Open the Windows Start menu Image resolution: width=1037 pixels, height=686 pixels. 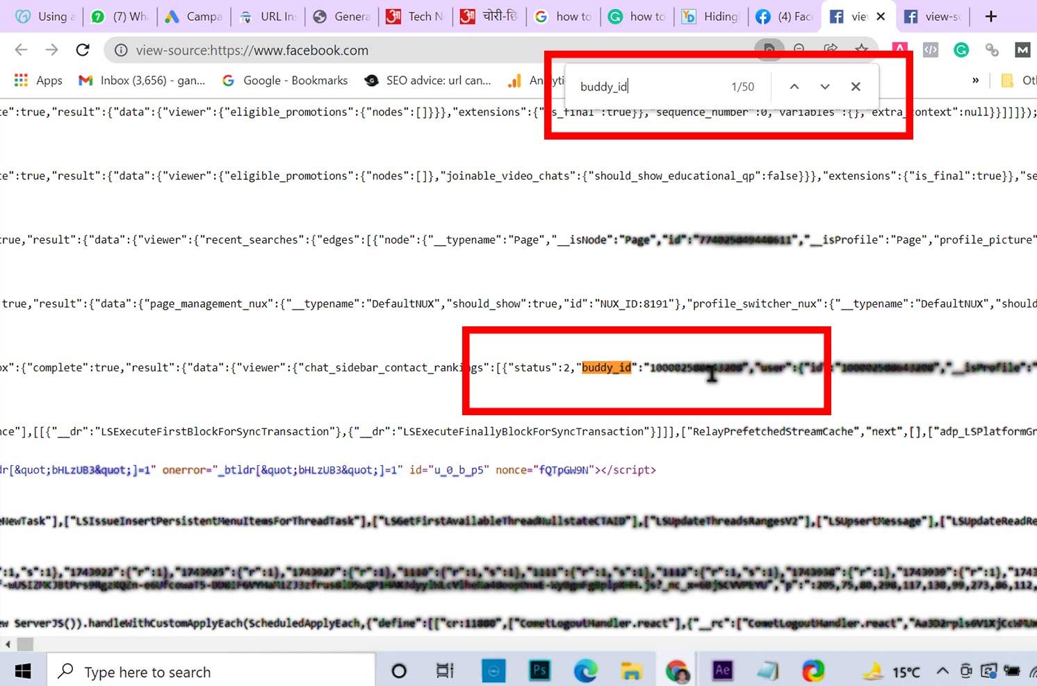click(x=23, y=671)
